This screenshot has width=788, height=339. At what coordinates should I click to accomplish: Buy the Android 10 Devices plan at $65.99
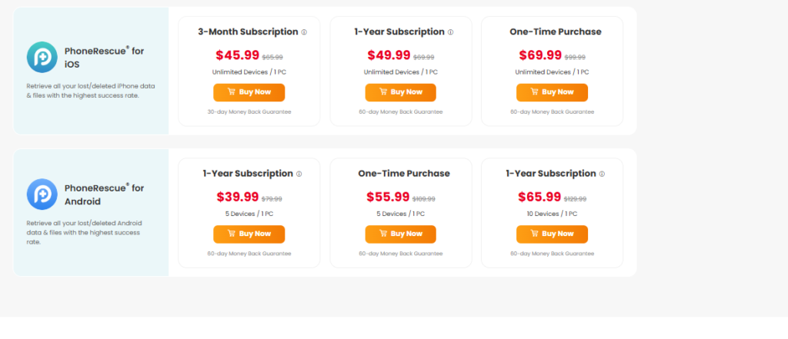[x=552, y=234]
